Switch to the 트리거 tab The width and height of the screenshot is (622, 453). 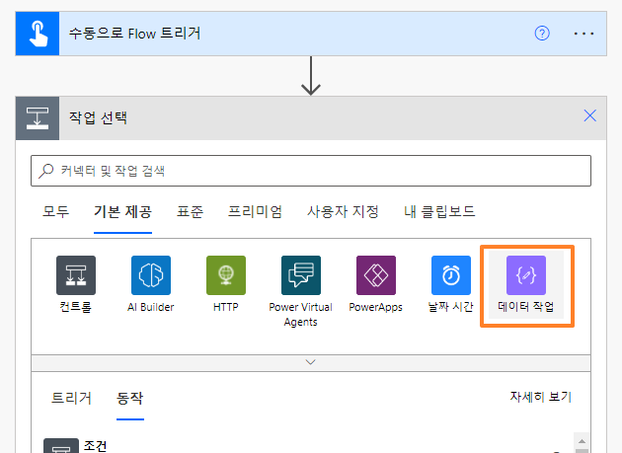tap(71, 398)
